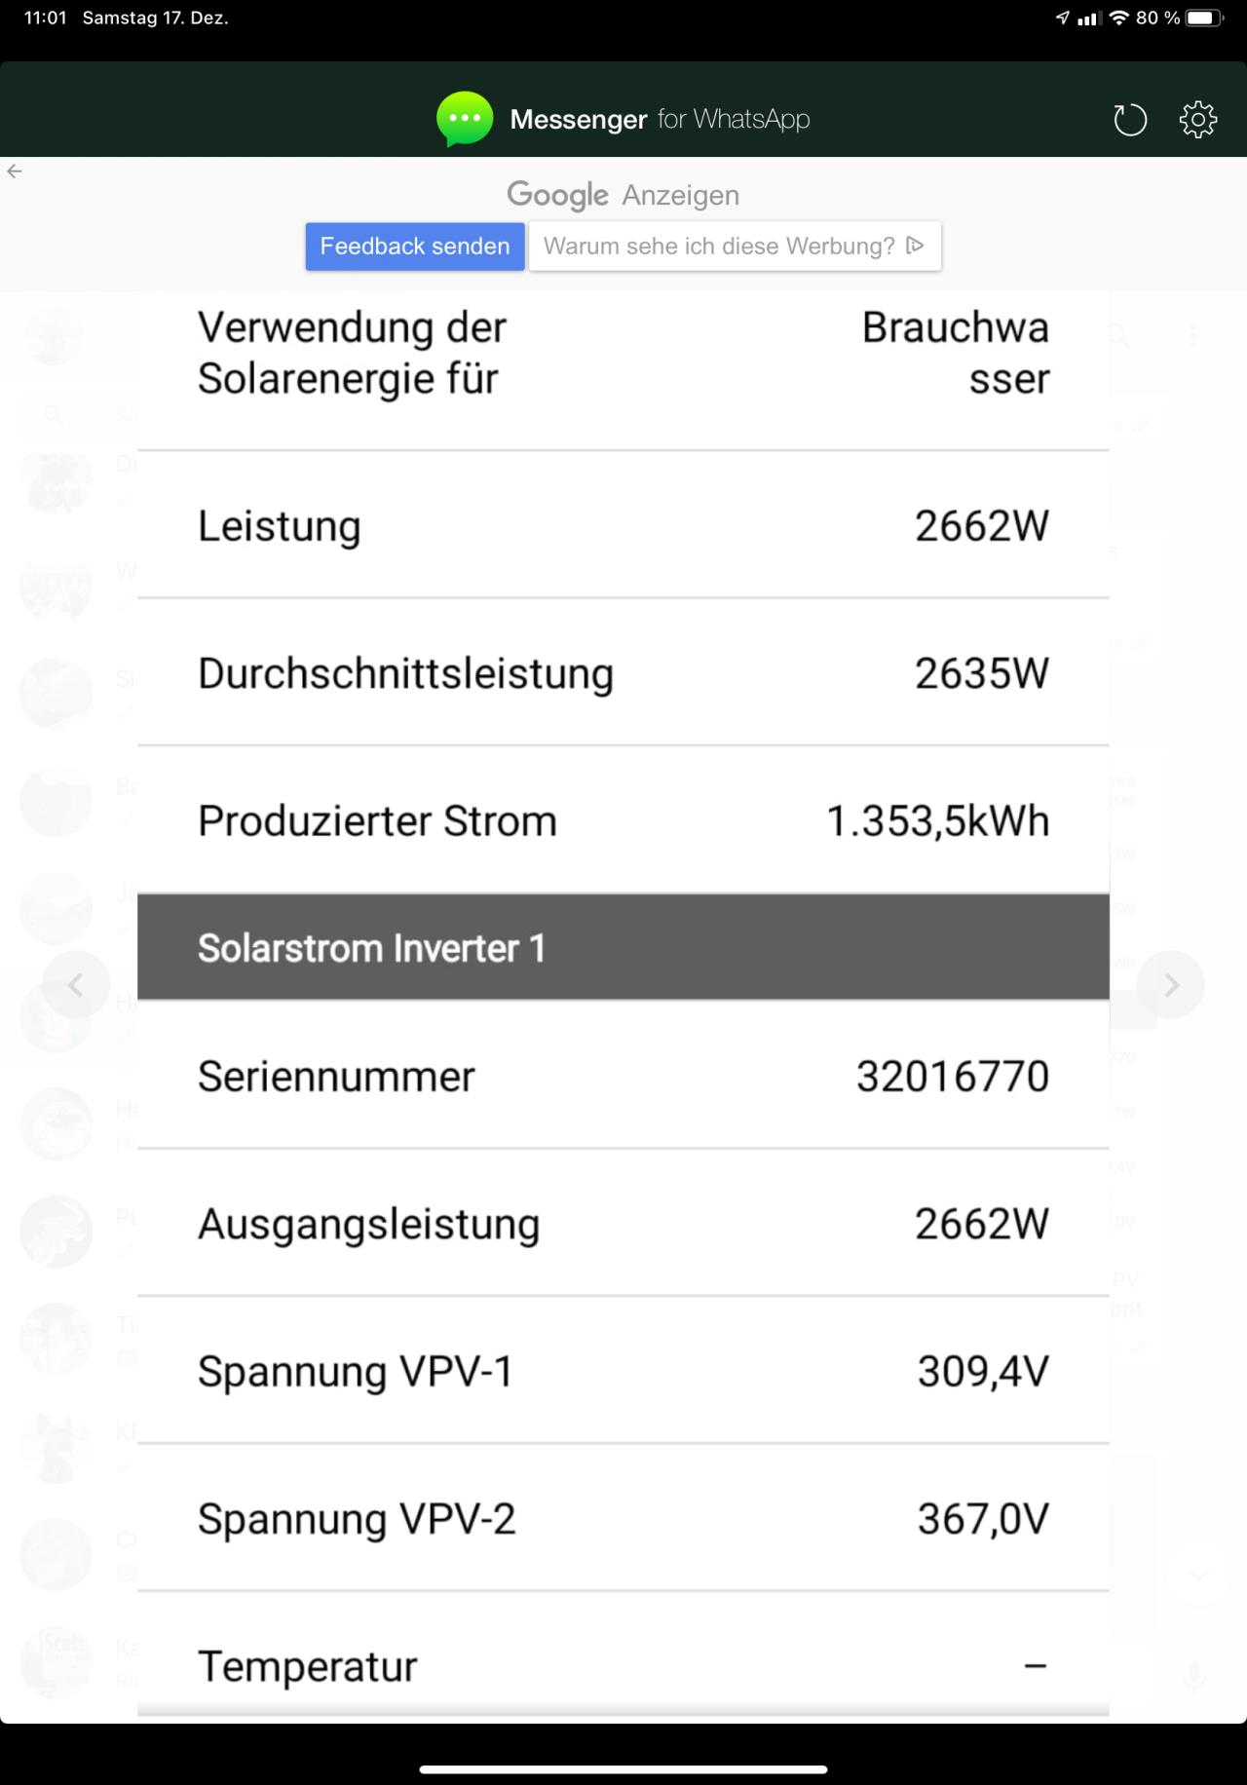Tap the Google Anzeigen label
The height and width of the screenshot is (1785, 1247).
tap(623, 195)
